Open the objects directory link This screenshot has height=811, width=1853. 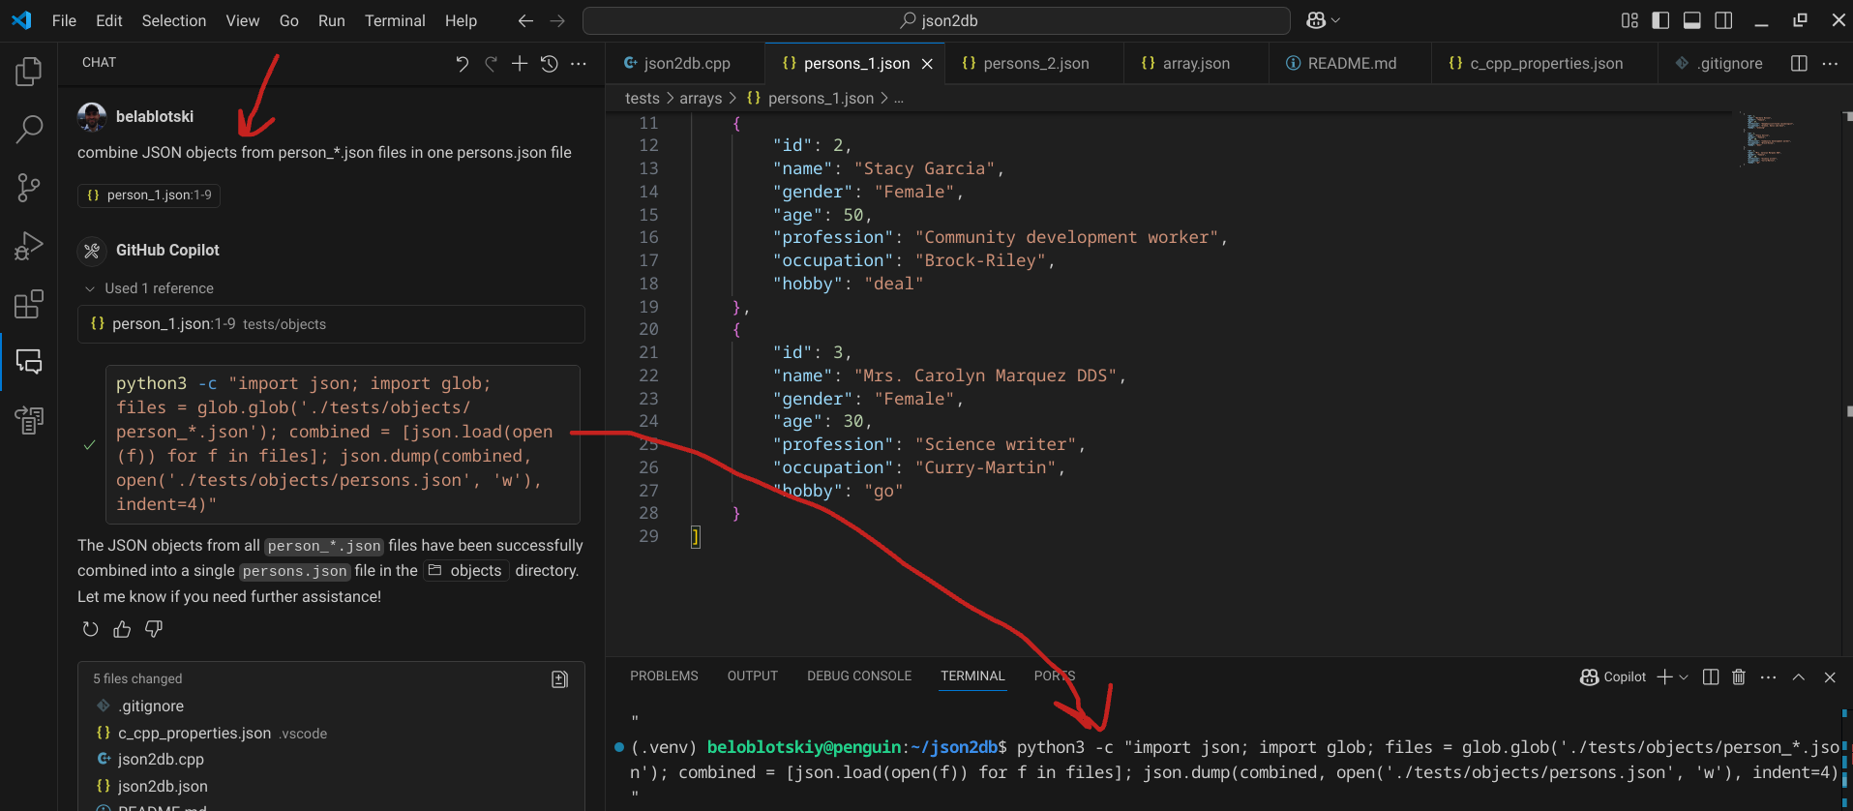click(x=466, y=571)
